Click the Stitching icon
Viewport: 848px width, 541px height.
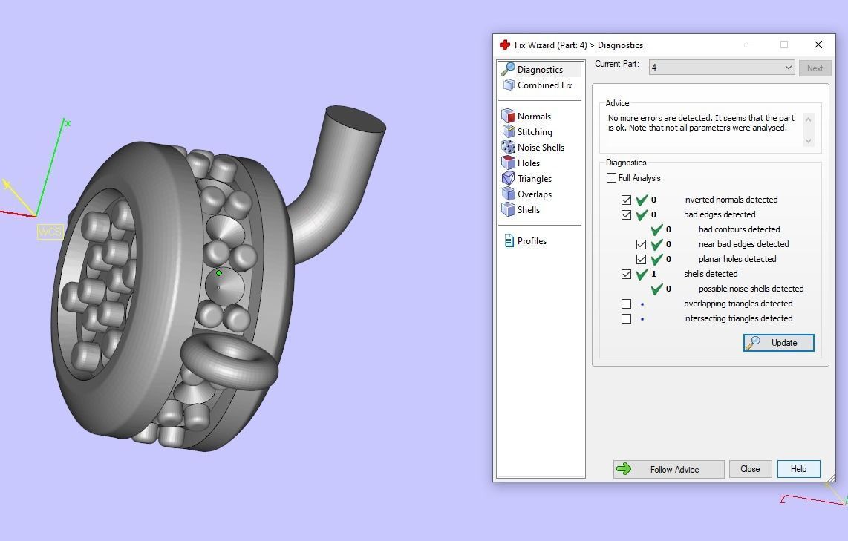[x=508, y=131]
